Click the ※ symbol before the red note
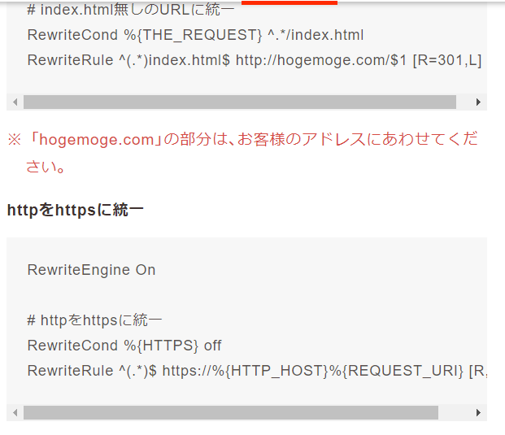The height and width of the screenshot is (435, 505). point(15,140)
